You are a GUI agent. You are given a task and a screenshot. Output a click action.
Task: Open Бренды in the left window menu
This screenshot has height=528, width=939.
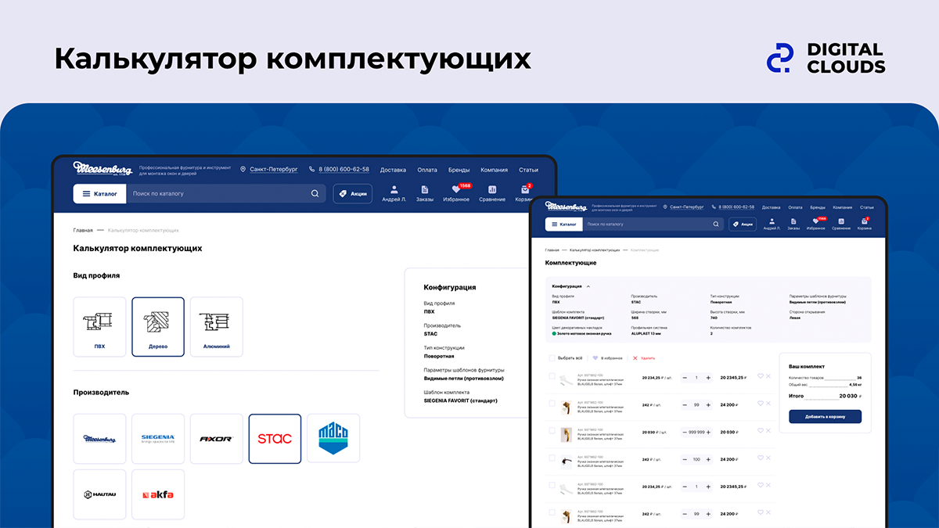459,170
